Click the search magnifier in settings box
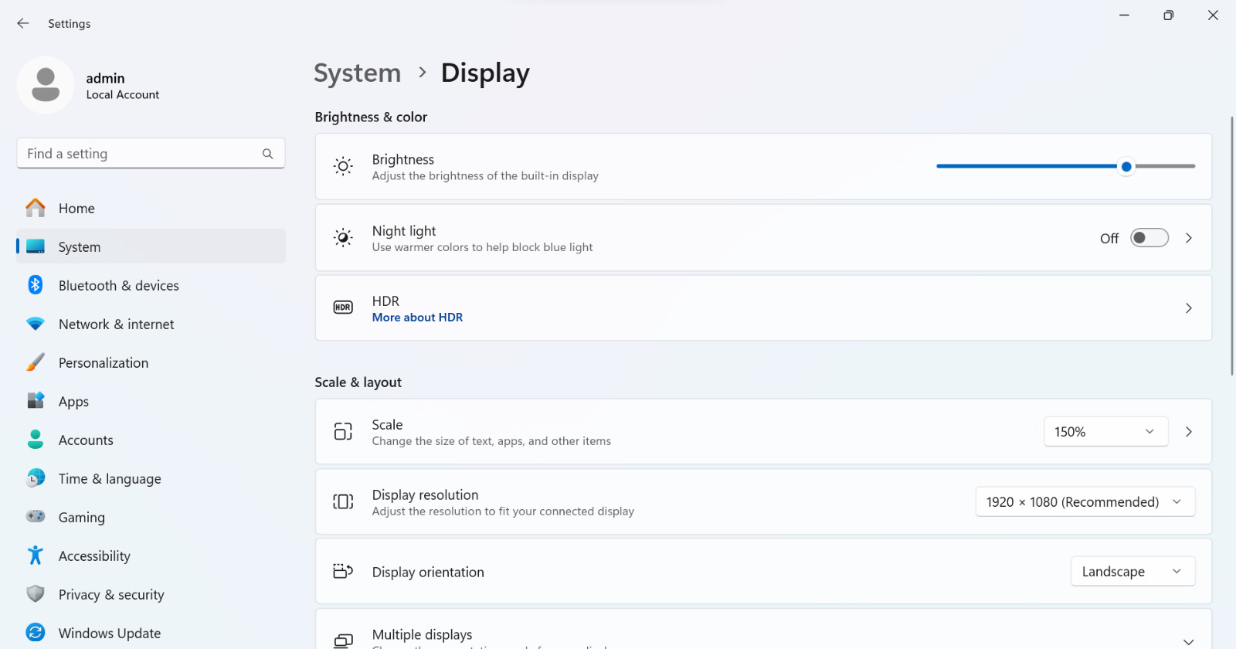Viewport: 1236px width, 649px height. (267, 154)
